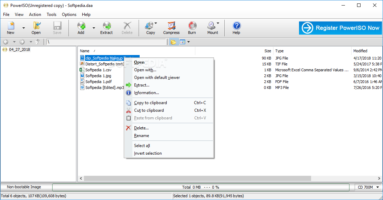
Task: Click the view mode icon
Action: click(183, 42)
